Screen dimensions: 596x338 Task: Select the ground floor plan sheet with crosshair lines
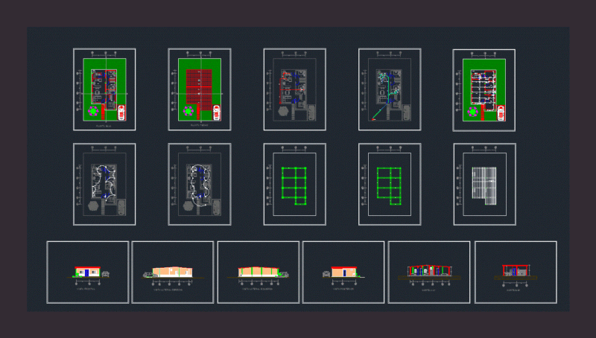point(104,89)
